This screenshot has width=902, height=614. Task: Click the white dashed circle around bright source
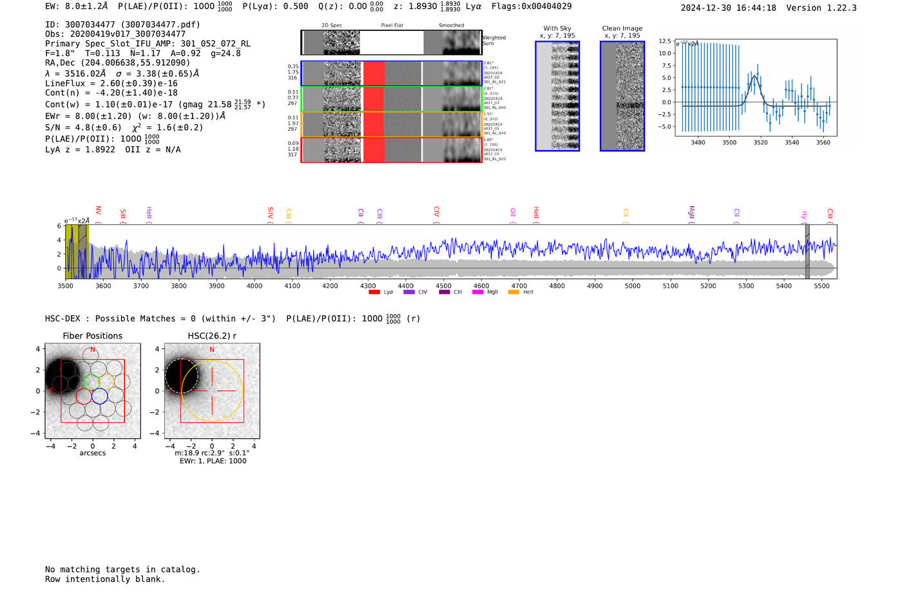[x=166, y=376]
